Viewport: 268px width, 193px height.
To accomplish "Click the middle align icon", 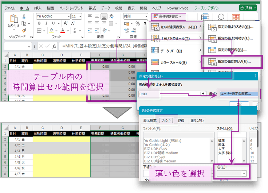I will tap(97, 16).
